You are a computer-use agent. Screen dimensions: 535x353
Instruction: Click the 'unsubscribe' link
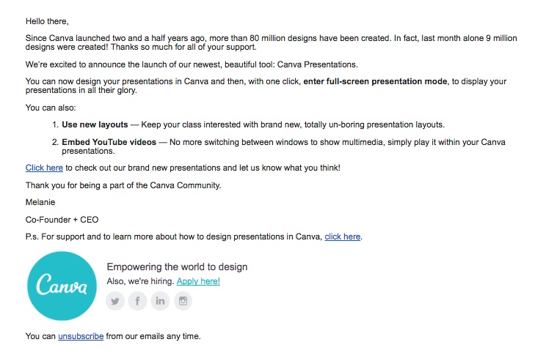pos(81,336)
